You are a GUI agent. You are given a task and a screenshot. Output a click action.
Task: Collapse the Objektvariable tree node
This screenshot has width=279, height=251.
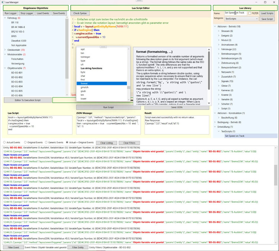point(5,68)
